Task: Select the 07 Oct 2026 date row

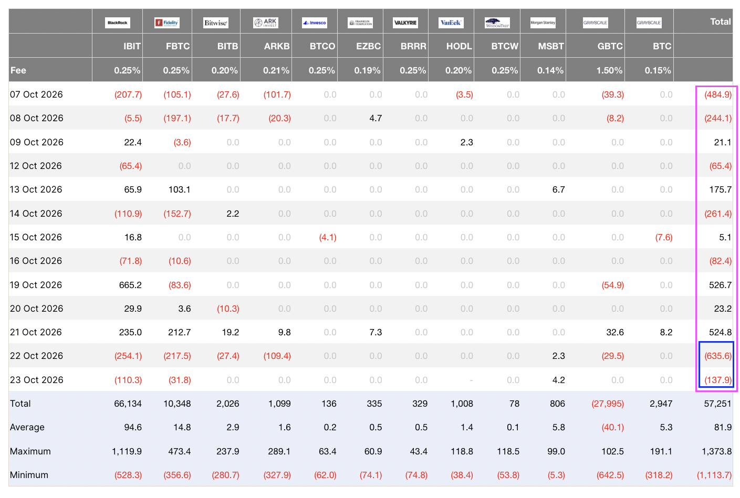Action: click(370, 94)
